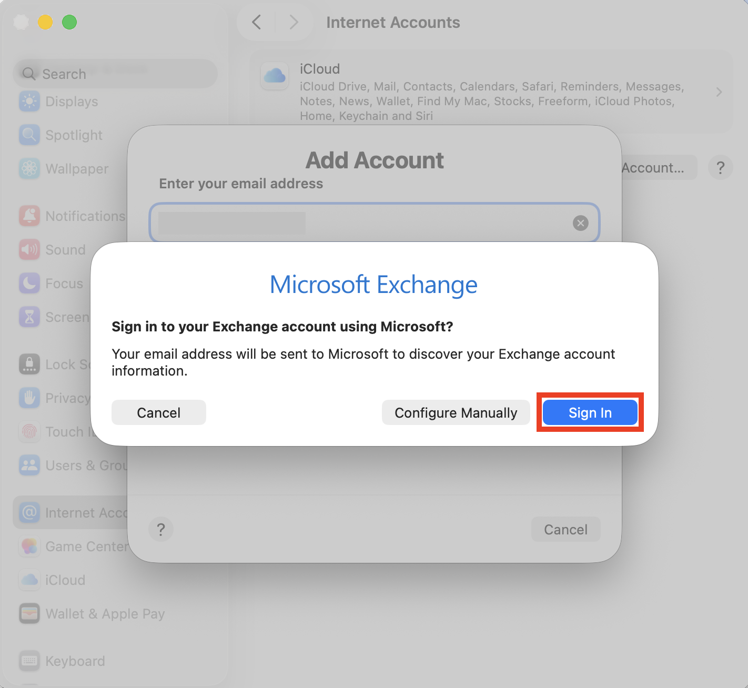Open Wallpaper settings via flower icon
This screenshot has width=748, height=688.
pyautogui.click(x=29, y=168)
